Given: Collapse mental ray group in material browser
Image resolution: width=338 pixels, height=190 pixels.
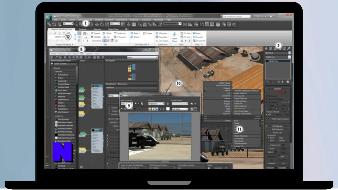Looking at the screenshot, I should [x=54, y=116].
